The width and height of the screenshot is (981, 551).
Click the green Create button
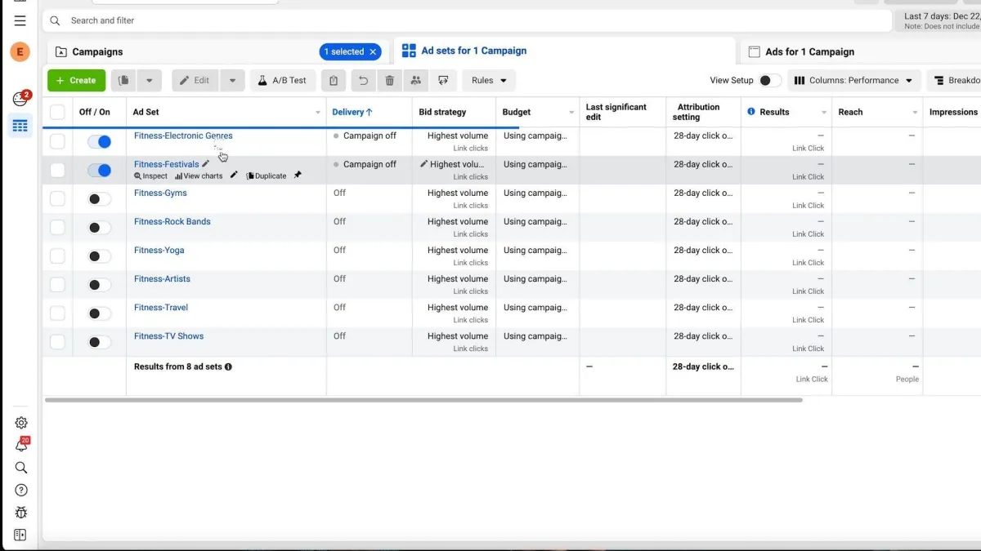coord(76,81)
